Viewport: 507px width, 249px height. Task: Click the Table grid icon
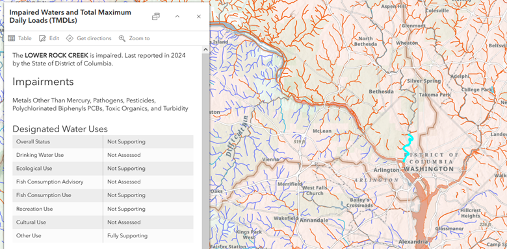click(11, 38)
